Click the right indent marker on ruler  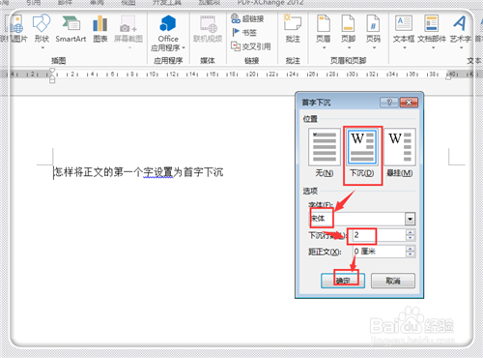click(448, 76)
